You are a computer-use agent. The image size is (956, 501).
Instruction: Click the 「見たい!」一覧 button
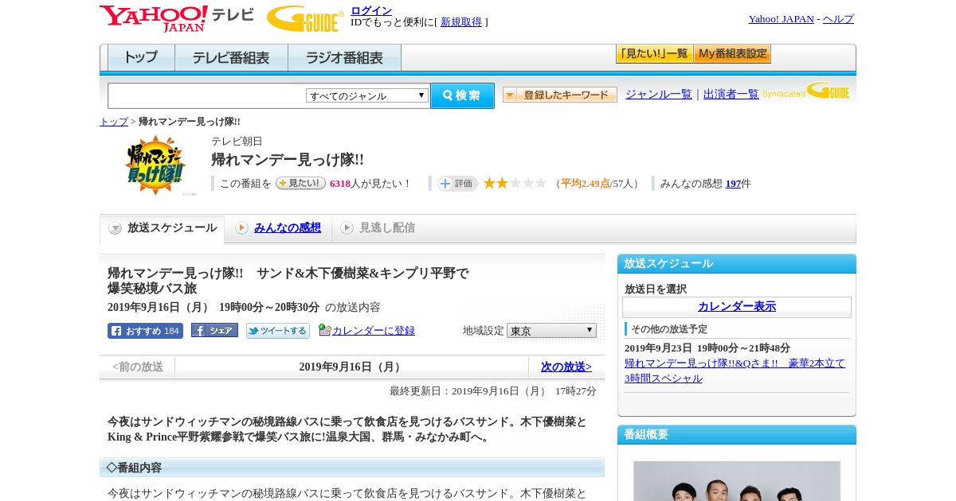[654, 54]
